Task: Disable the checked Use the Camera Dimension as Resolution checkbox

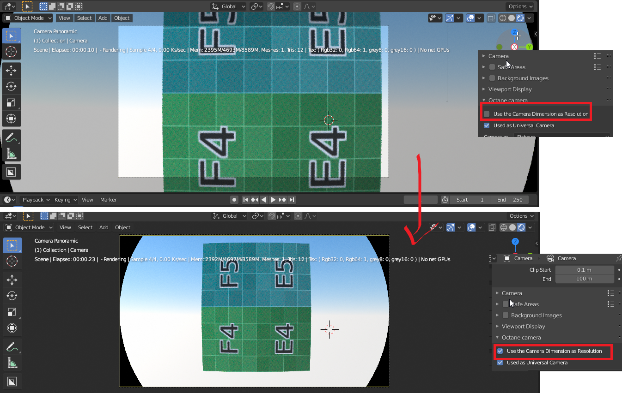Action: pos(500,351)
